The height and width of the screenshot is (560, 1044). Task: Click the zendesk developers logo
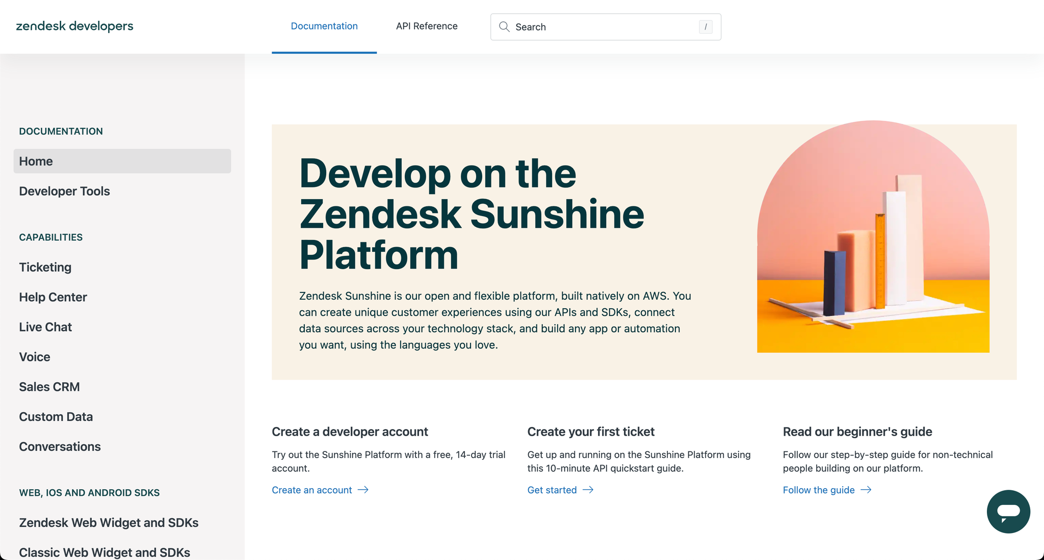click(x=74, y=26)
